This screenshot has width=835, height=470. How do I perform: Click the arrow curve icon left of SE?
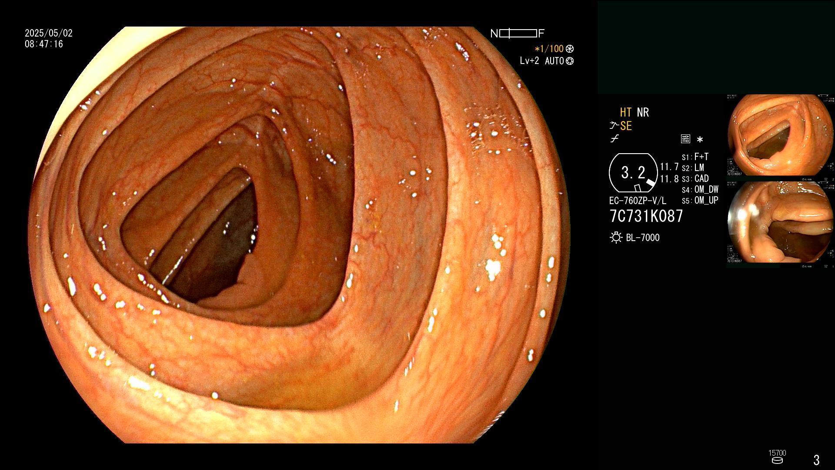614,126
